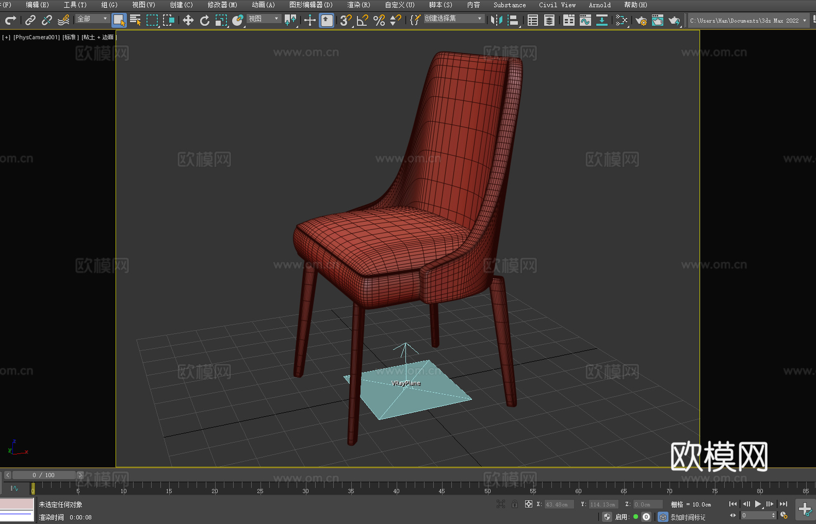The height and width of the screenshot is (524, 816).
Task: Open Scene Explorer toggle icon
Action: [533, 20]
